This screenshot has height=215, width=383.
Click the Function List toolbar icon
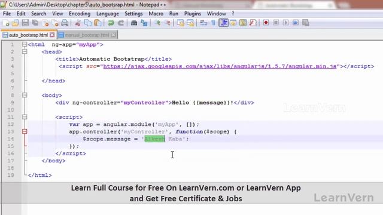pos(253,23)
